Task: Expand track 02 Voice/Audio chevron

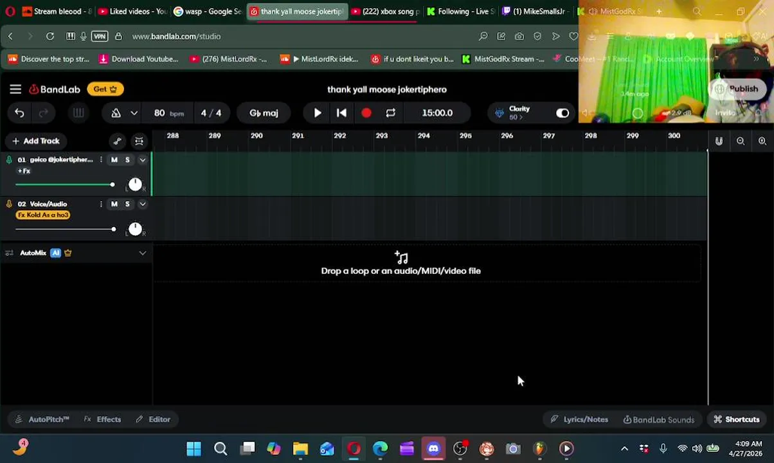Action: click(x=143, y=204)
